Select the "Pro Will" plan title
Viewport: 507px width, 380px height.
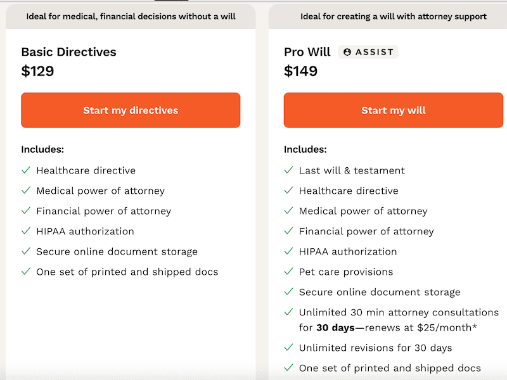point(307,52)
